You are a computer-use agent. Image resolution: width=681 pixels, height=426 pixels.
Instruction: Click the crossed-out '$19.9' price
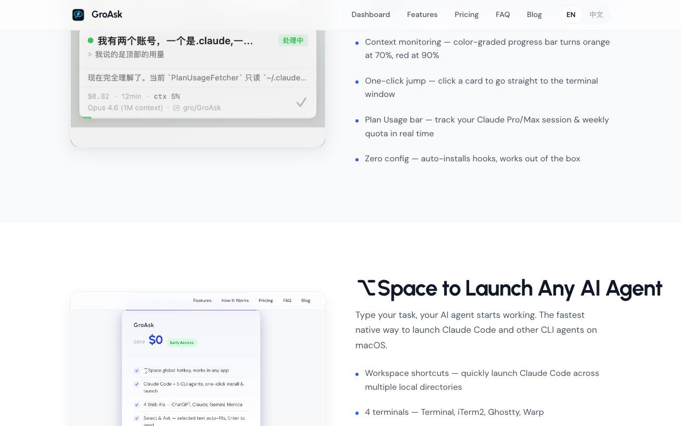coord(139,342)
